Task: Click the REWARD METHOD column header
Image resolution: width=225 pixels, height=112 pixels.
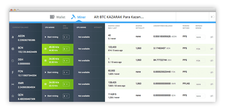Action: pyautogui.click(x=186, y=27)
